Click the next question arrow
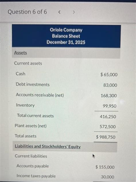This screenshot has height=182, width=136. (74, 12)
